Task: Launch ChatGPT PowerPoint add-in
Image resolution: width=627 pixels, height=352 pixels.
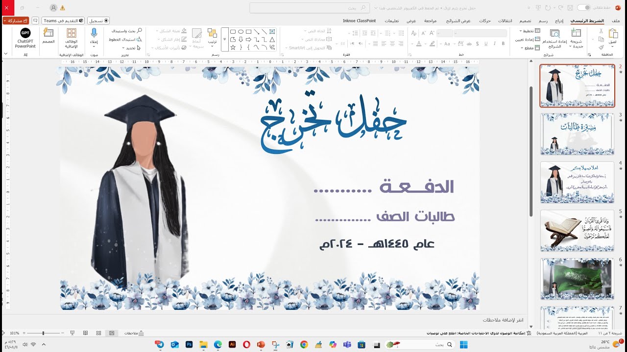Action: [x=25, y=38]
